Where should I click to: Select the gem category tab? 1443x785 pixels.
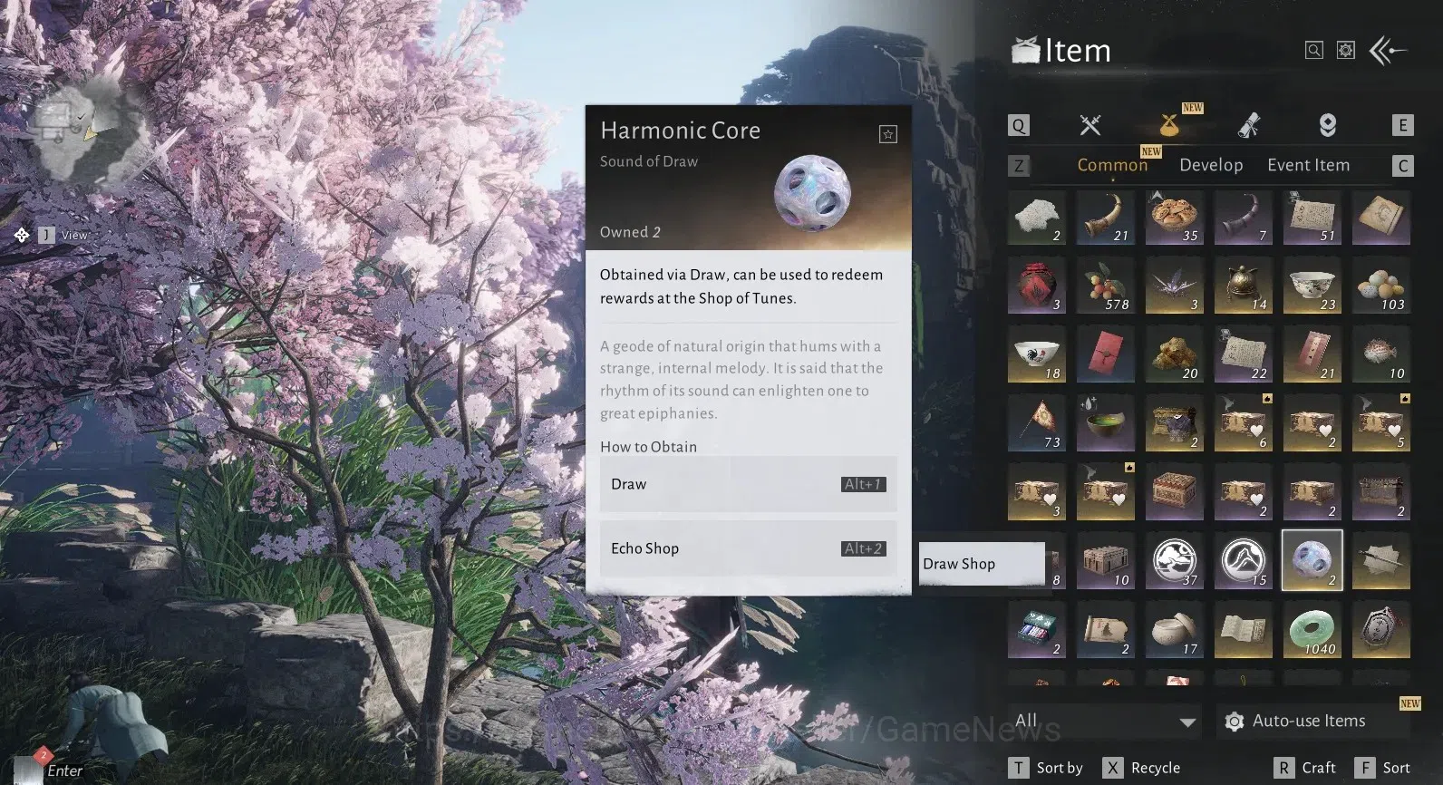1328,125
